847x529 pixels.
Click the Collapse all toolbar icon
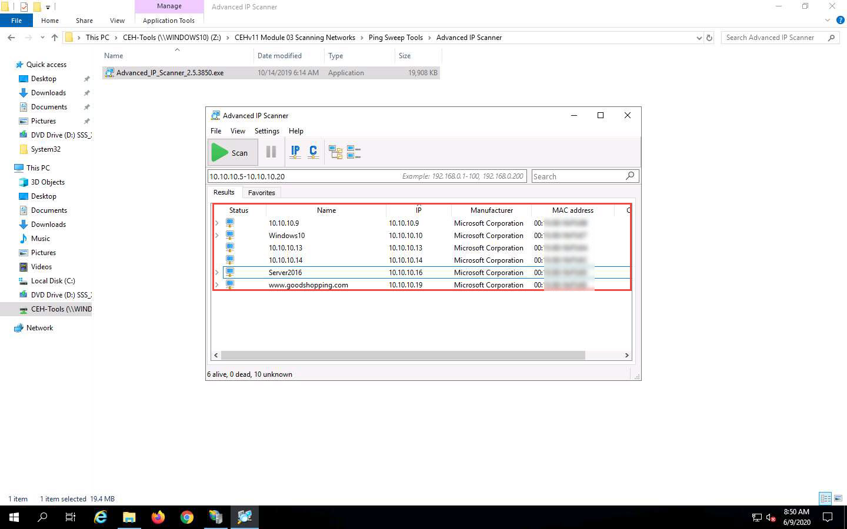354,152
